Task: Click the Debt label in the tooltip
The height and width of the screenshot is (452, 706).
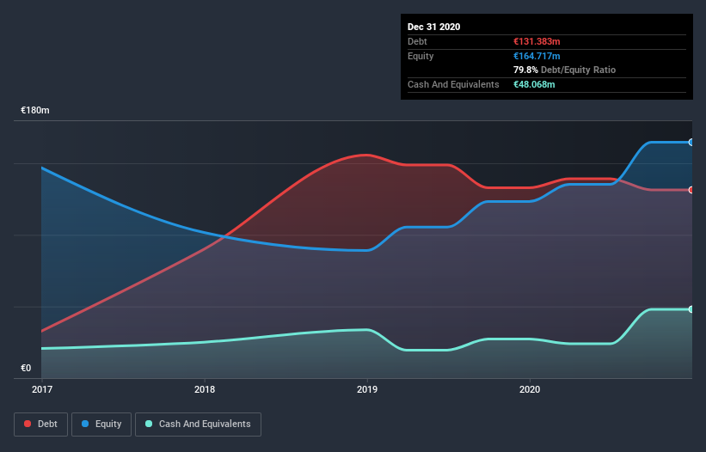Action: coord(417,41)
